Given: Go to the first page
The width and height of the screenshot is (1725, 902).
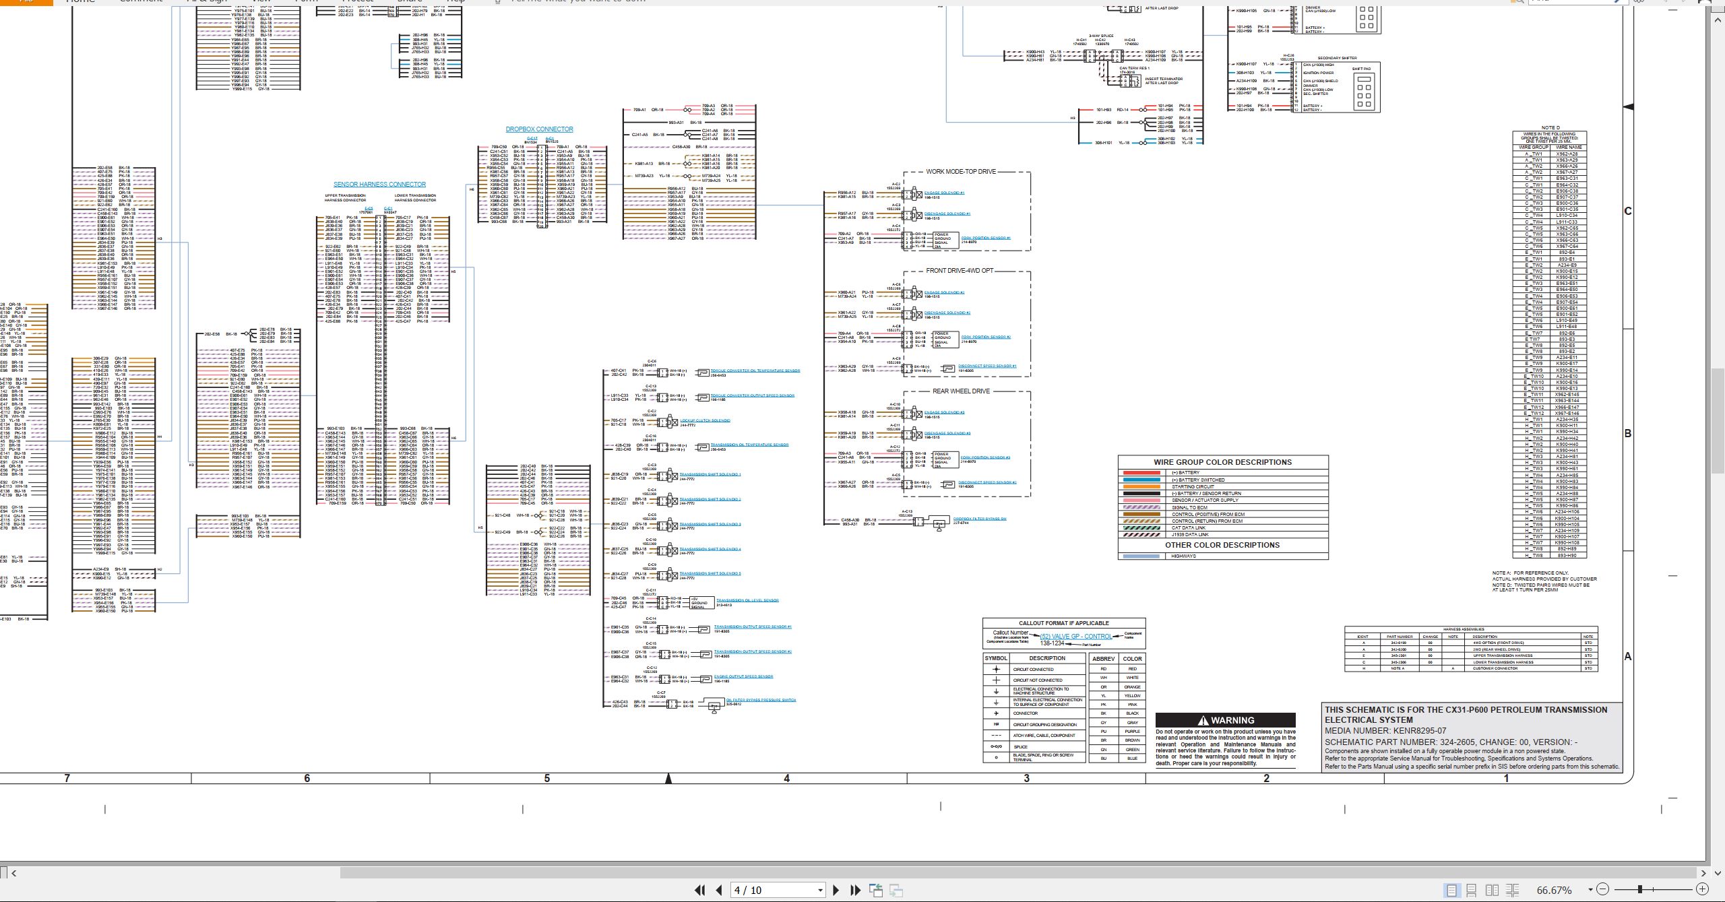Looking at the screenshot, I should click(x=699, y=890).
